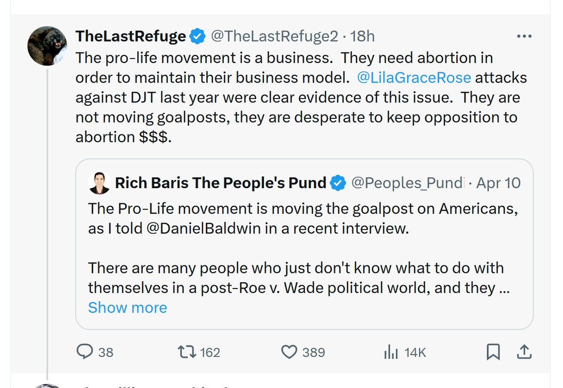The image size is (563, 388).
Task: Open TheLastRefuge display name link
Action: click(131, 36)
